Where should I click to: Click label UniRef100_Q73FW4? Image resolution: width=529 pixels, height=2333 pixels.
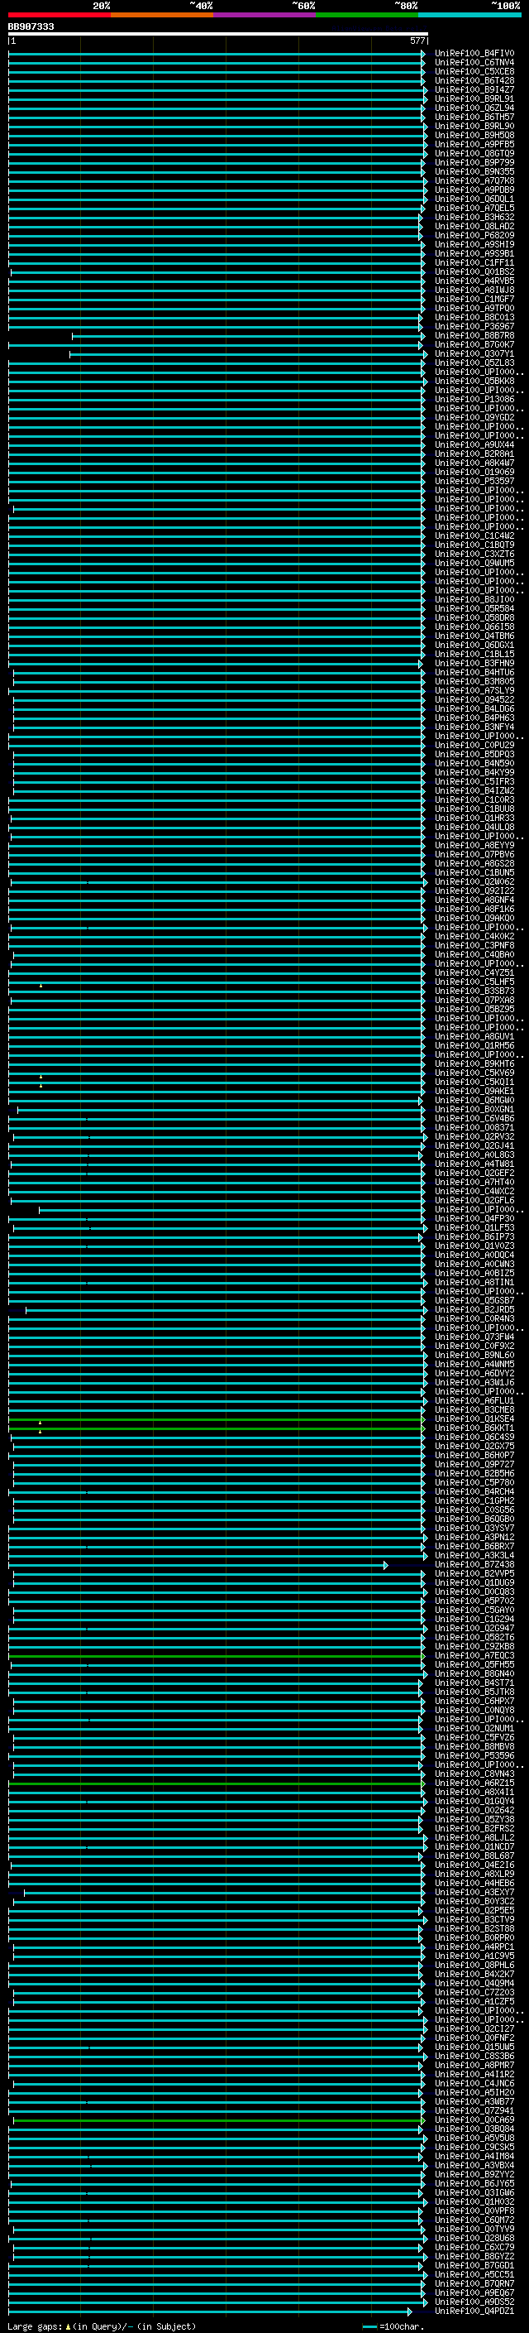click(474, 1337)
